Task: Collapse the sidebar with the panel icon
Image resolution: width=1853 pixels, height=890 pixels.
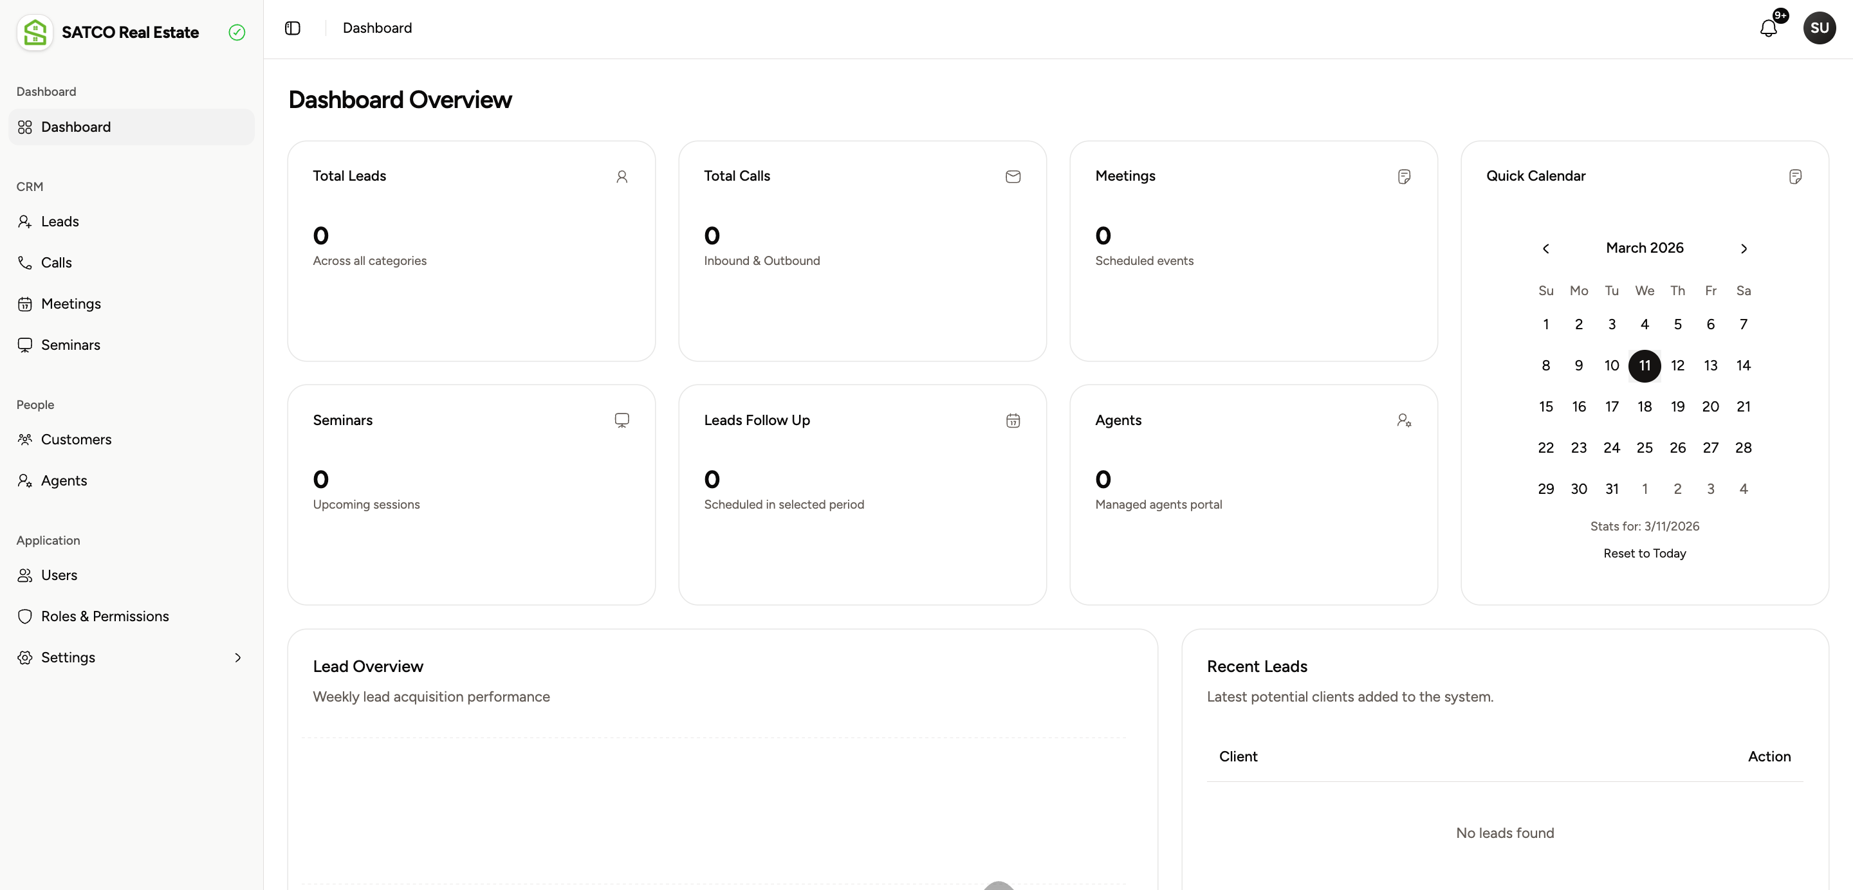Action: point(293,28)
